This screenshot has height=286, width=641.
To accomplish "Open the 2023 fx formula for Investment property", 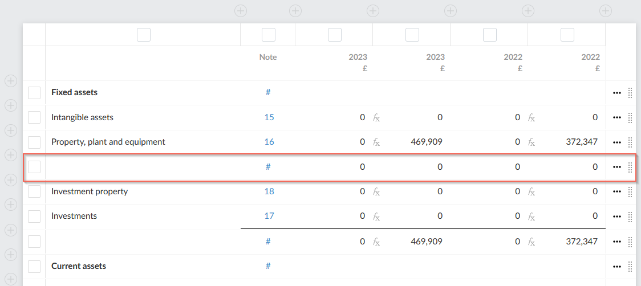I will 376,191.
